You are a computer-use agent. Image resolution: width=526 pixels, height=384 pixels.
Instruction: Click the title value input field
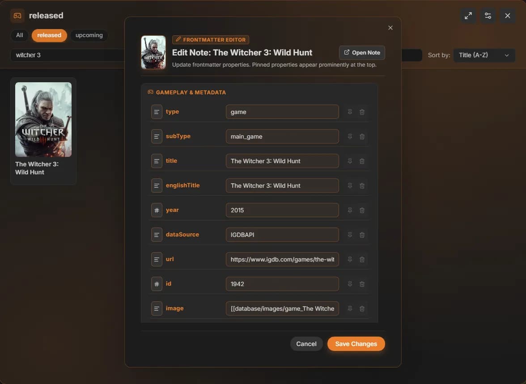click(x=282, y=161)
